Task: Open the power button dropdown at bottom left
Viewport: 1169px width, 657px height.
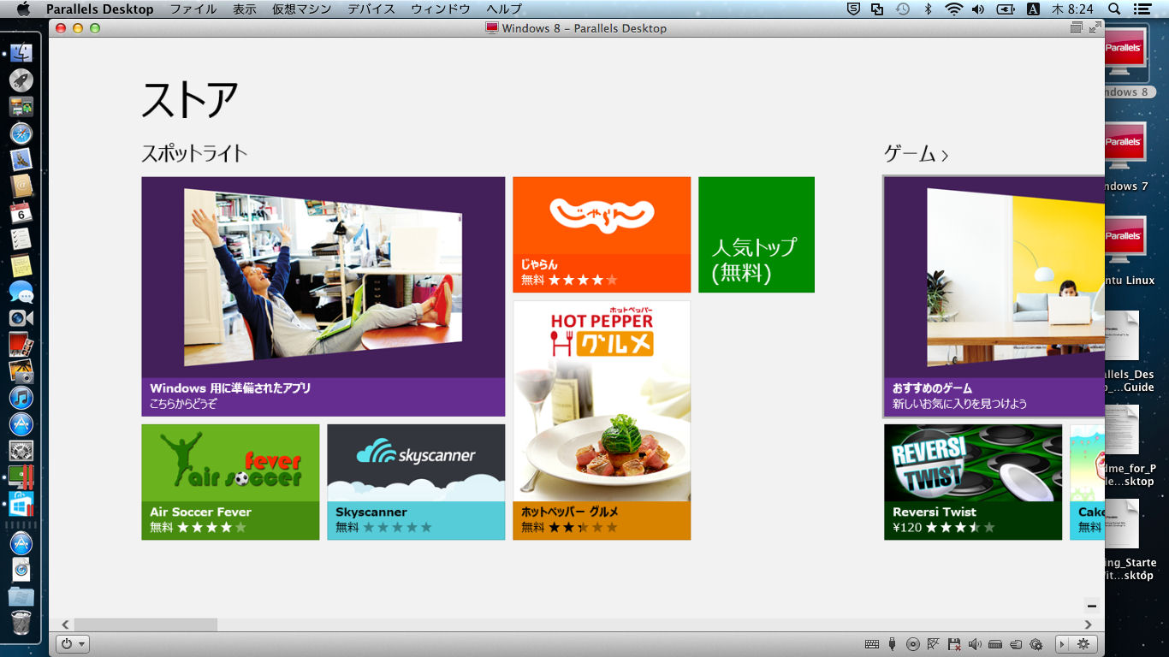Action: pos(73,644)
